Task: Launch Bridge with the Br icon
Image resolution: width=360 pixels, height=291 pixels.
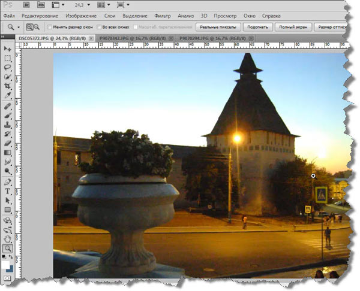Action: pos(26,5)
